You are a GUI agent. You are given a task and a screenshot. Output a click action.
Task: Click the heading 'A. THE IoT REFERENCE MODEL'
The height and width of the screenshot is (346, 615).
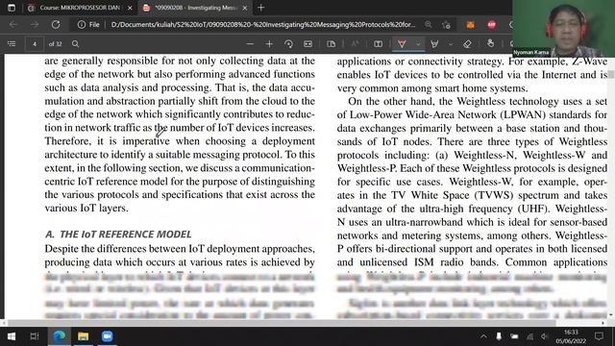pos(118,235)
